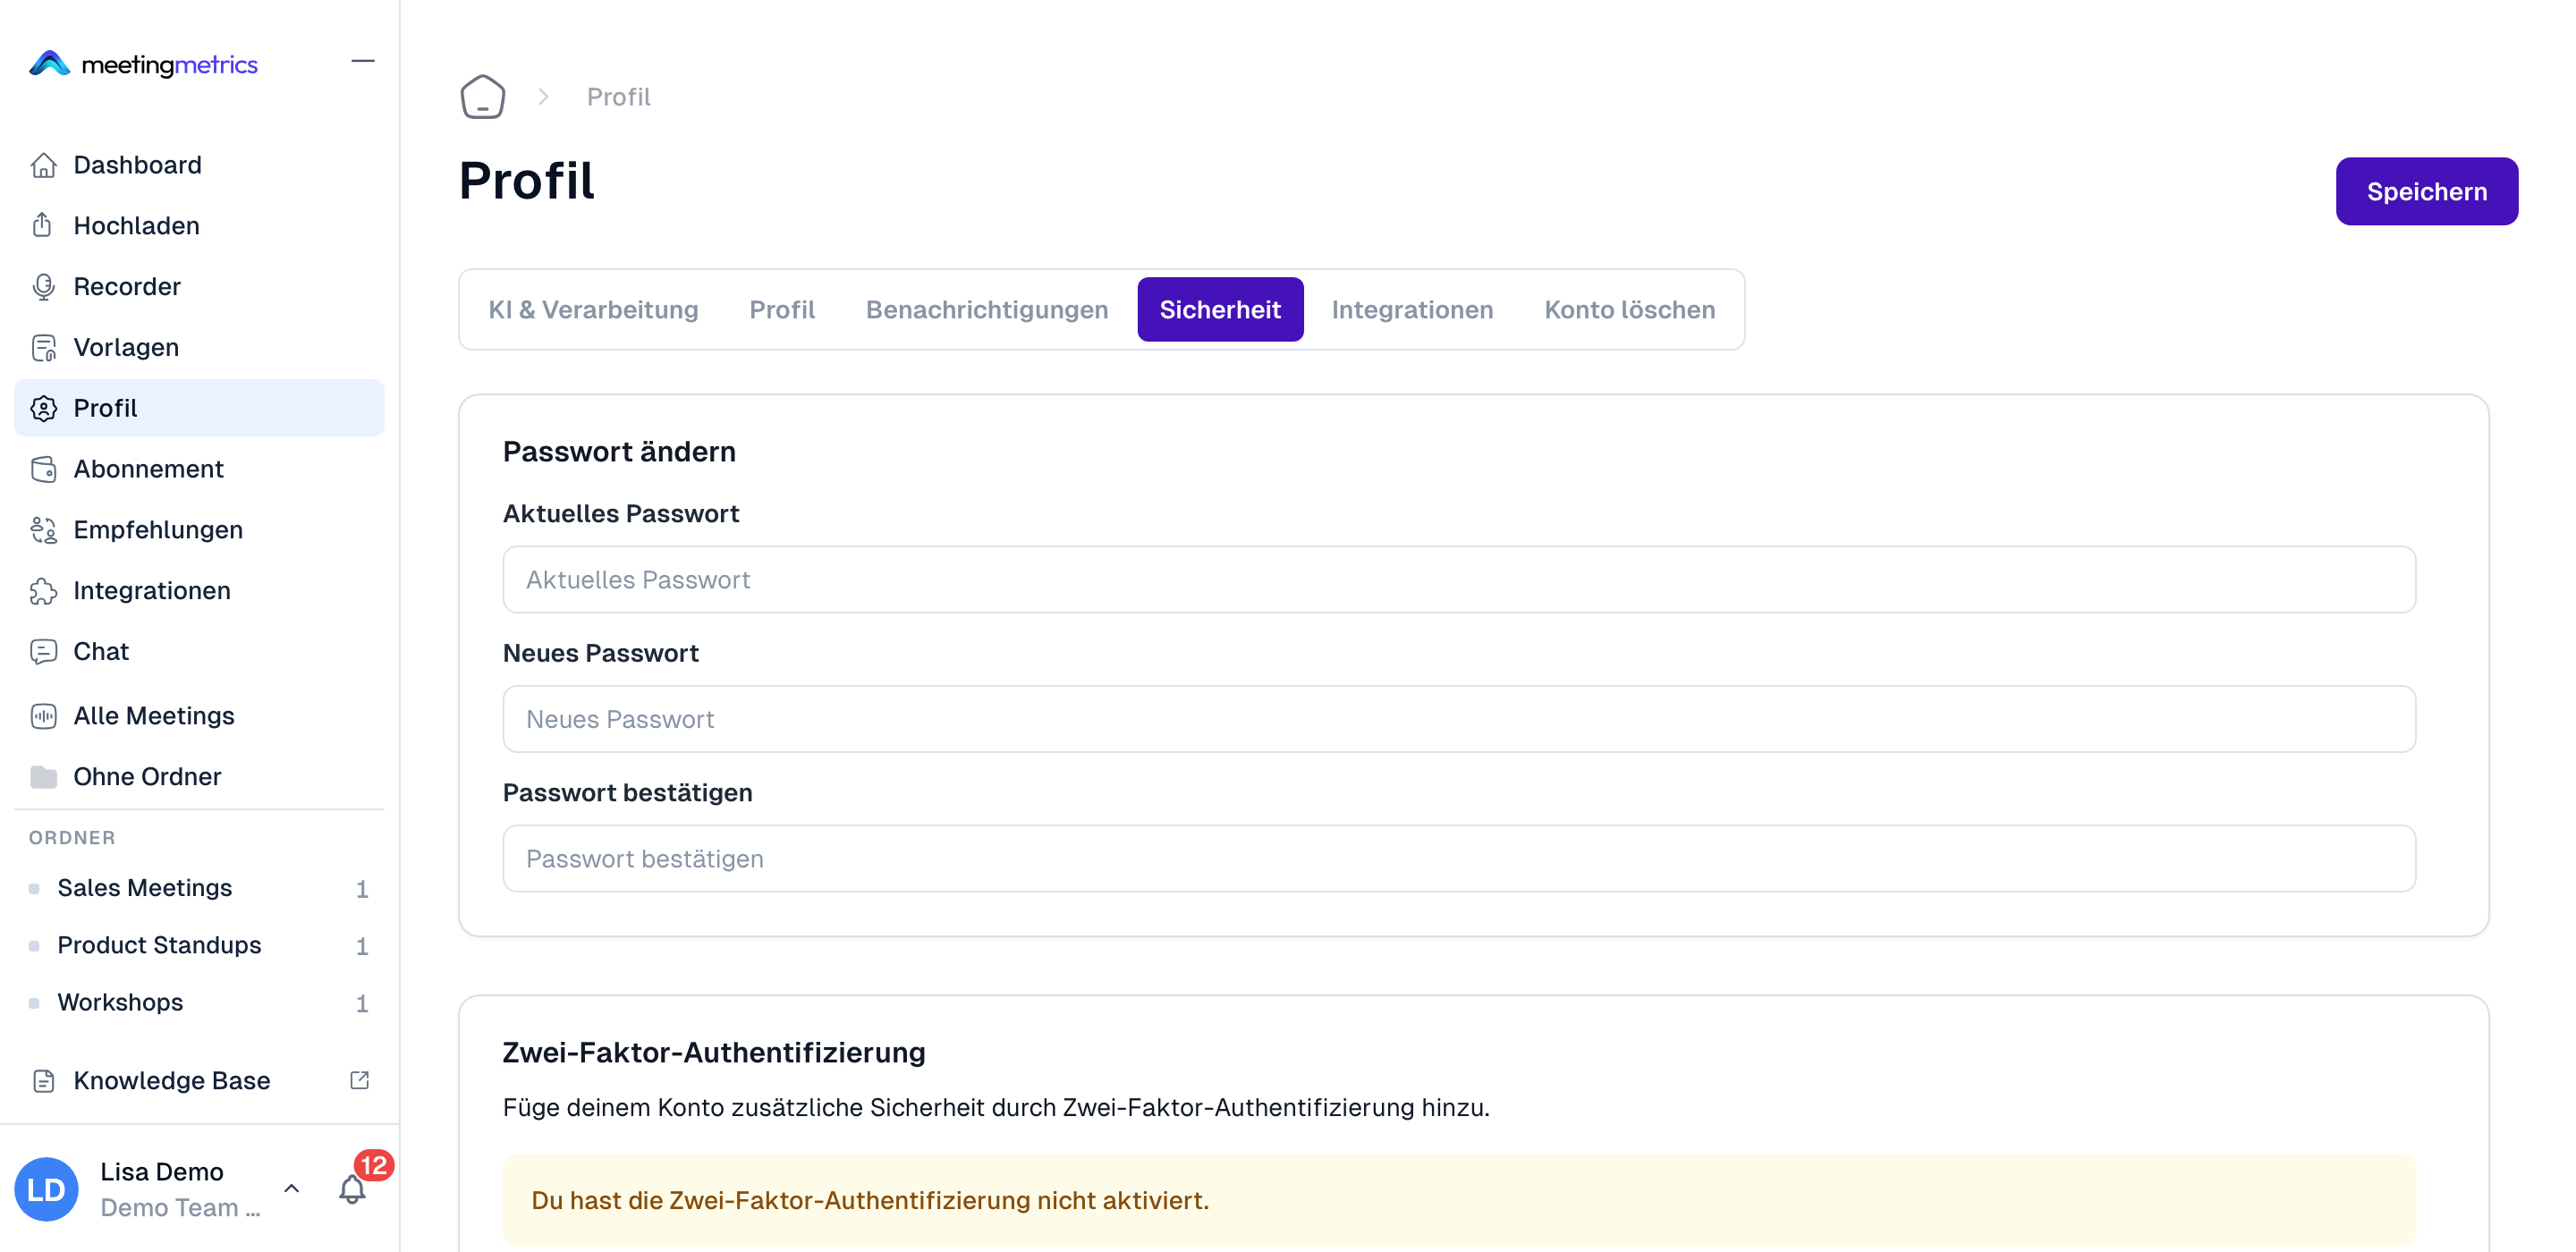Click the Sales Meetings folder dot
This screenshot has height=1252, width=2576.
[x=34, y=889]
